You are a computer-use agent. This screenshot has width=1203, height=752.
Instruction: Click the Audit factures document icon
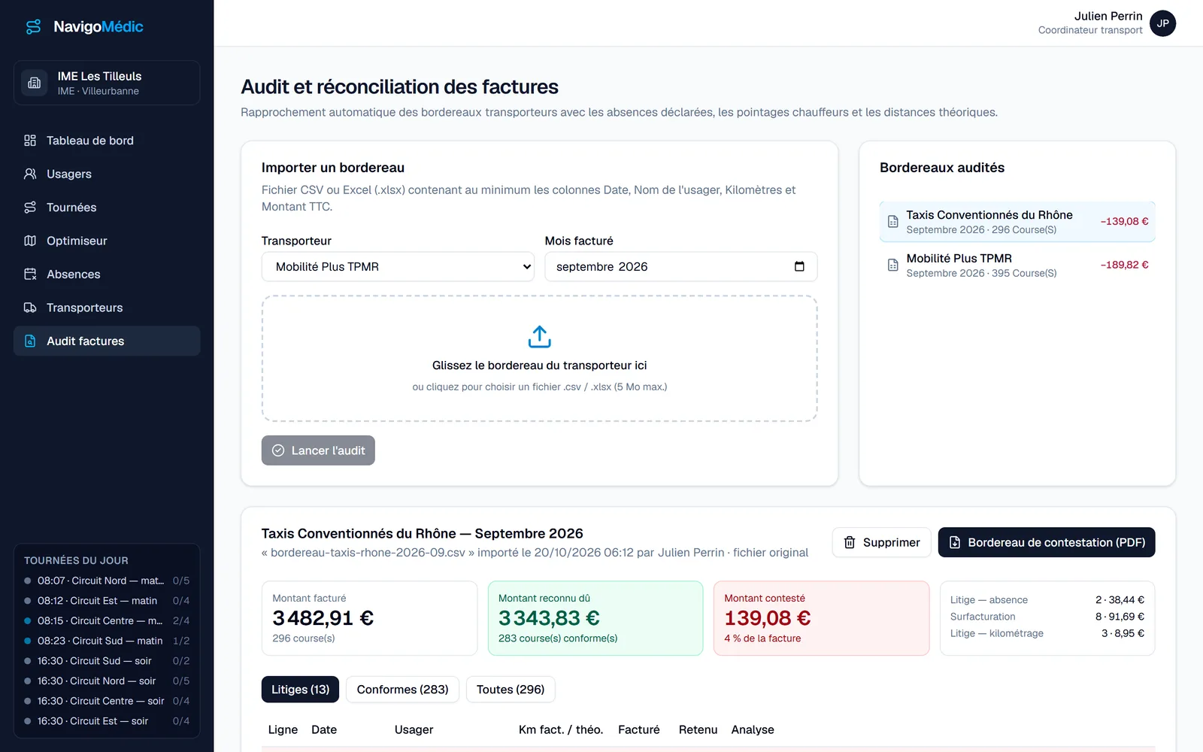click(30, 341)
